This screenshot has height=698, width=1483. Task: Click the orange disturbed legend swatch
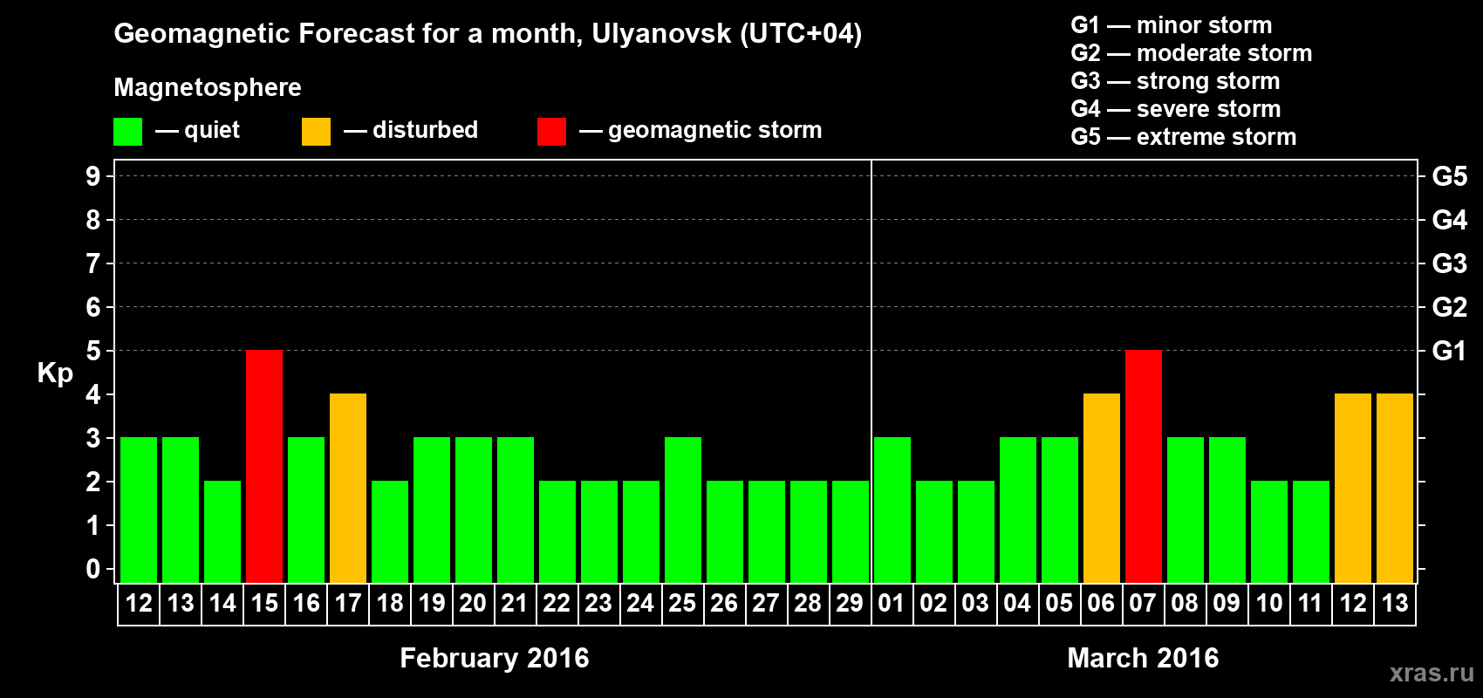(317, 132)
